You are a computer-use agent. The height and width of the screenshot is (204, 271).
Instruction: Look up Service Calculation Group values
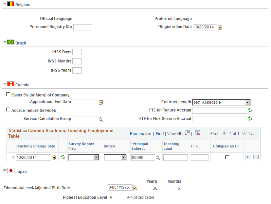pyautogui.click(x=101, y=119)
